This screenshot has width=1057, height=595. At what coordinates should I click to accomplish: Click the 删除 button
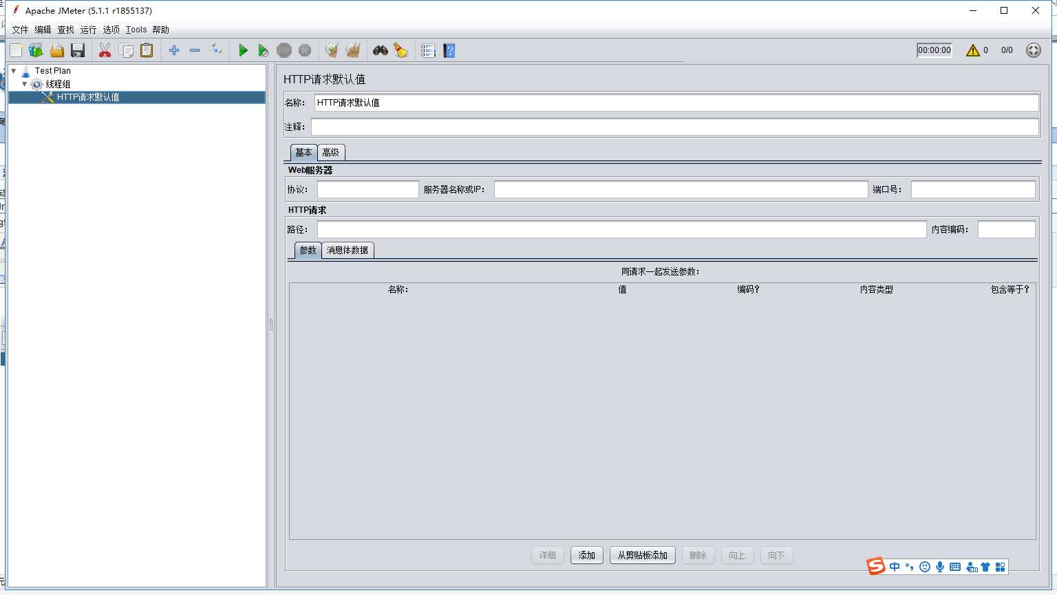click(698, 555)
